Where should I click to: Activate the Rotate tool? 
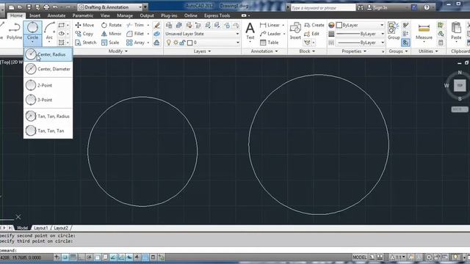coord(111,25)
